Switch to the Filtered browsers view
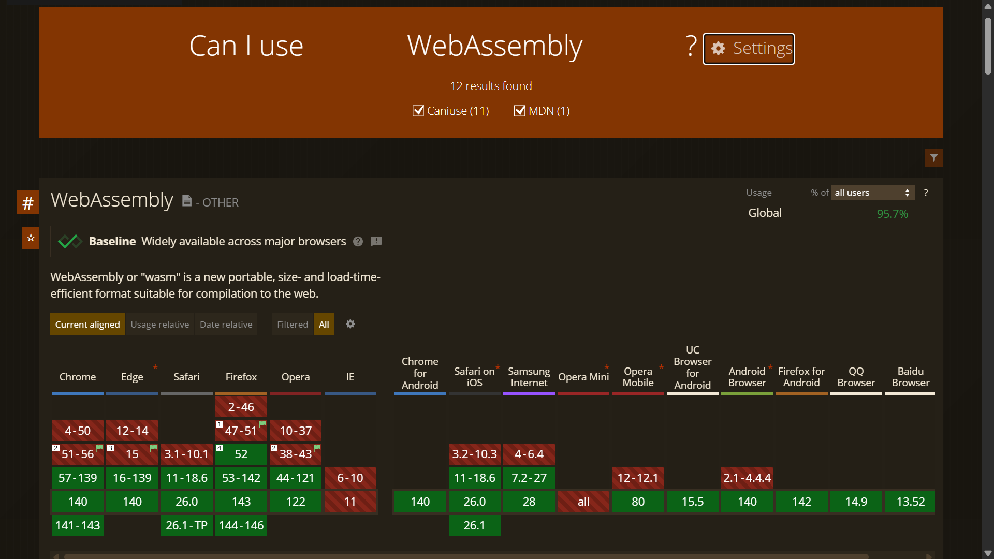The width and height of the screenshot is (994, 559). click(x=293, y=325)
